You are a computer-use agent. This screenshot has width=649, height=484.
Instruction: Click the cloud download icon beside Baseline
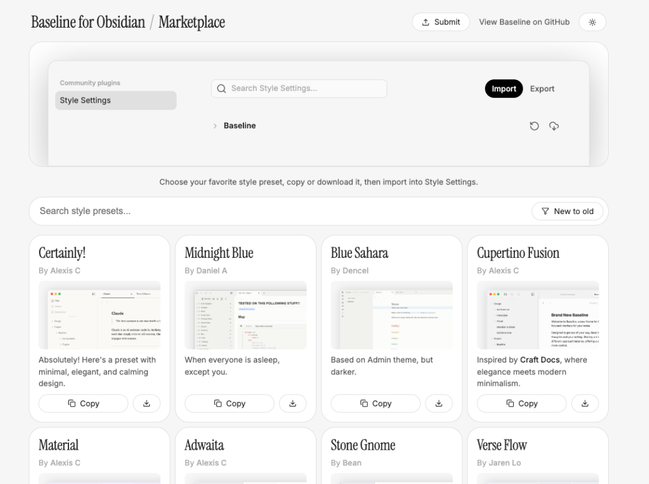pyautogui.click(x=554, y=126)
